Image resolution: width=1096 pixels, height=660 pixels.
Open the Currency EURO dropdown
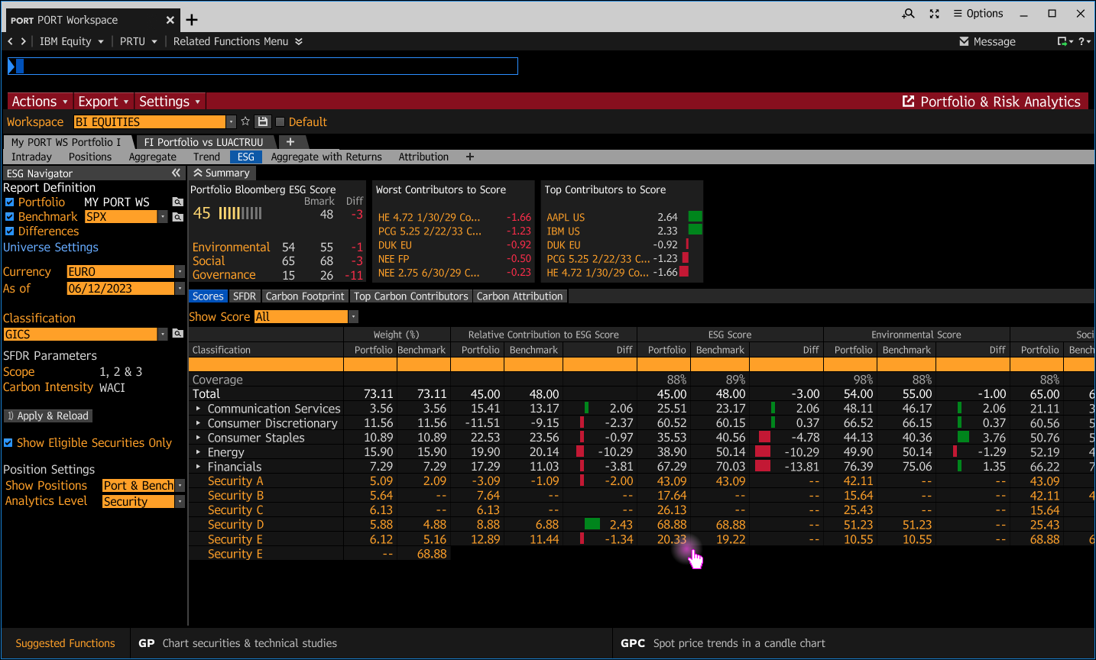180,272
